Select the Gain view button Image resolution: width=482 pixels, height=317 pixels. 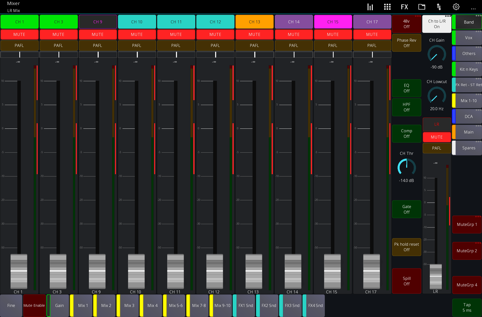(x=58, y=305)
